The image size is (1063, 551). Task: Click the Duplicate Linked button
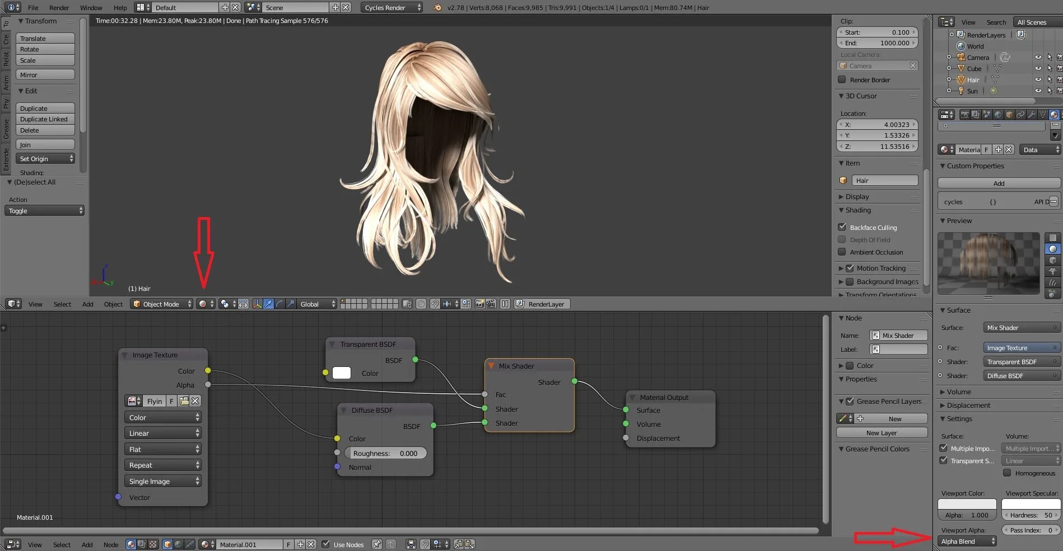pyautogui.click(x=45, y=119)
